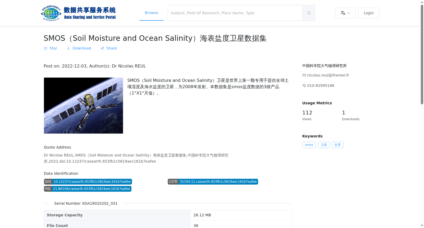Select the 卫星 keyword tag
This screenshot has height=228, width=424.
[324, 145]
